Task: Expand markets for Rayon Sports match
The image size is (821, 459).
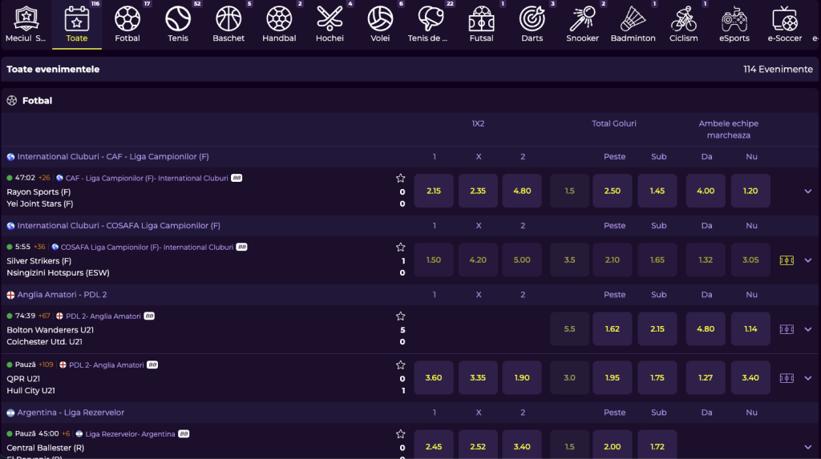Action: coord(808,191)
